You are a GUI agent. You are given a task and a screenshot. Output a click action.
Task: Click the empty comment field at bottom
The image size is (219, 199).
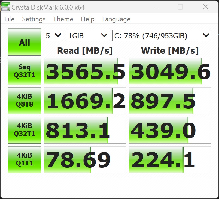tap(109, 186)
